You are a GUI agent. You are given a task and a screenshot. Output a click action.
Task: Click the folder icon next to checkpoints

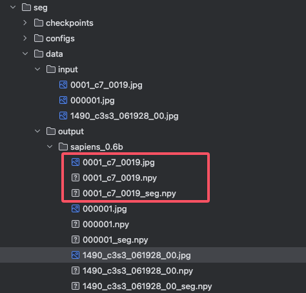[39, 23]
